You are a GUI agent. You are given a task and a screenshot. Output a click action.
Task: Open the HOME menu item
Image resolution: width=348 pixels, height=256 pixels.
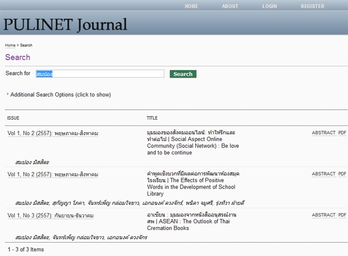(191, 6)
